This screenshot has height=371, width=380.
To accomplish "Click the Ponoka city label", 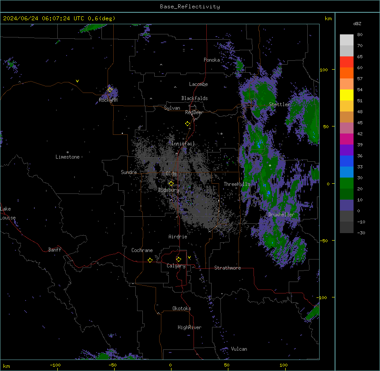I will coord(212,60).
